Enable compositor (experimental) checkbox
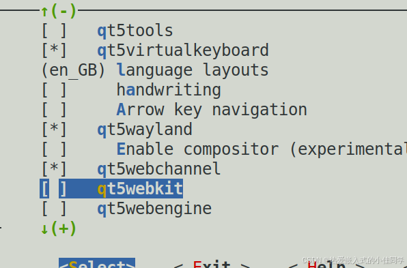The image size is (407, 268). pos(54,149)
